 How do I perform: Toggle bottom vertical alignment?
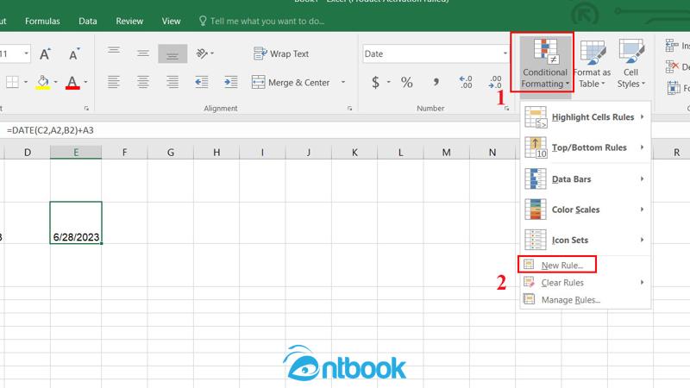pyautogui.click(x=172, y=53)
